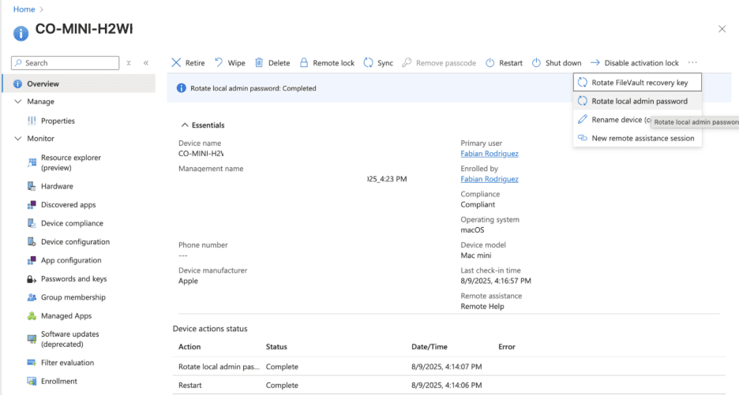Open the more actions ellipsis menu

(x=692, y=63)
